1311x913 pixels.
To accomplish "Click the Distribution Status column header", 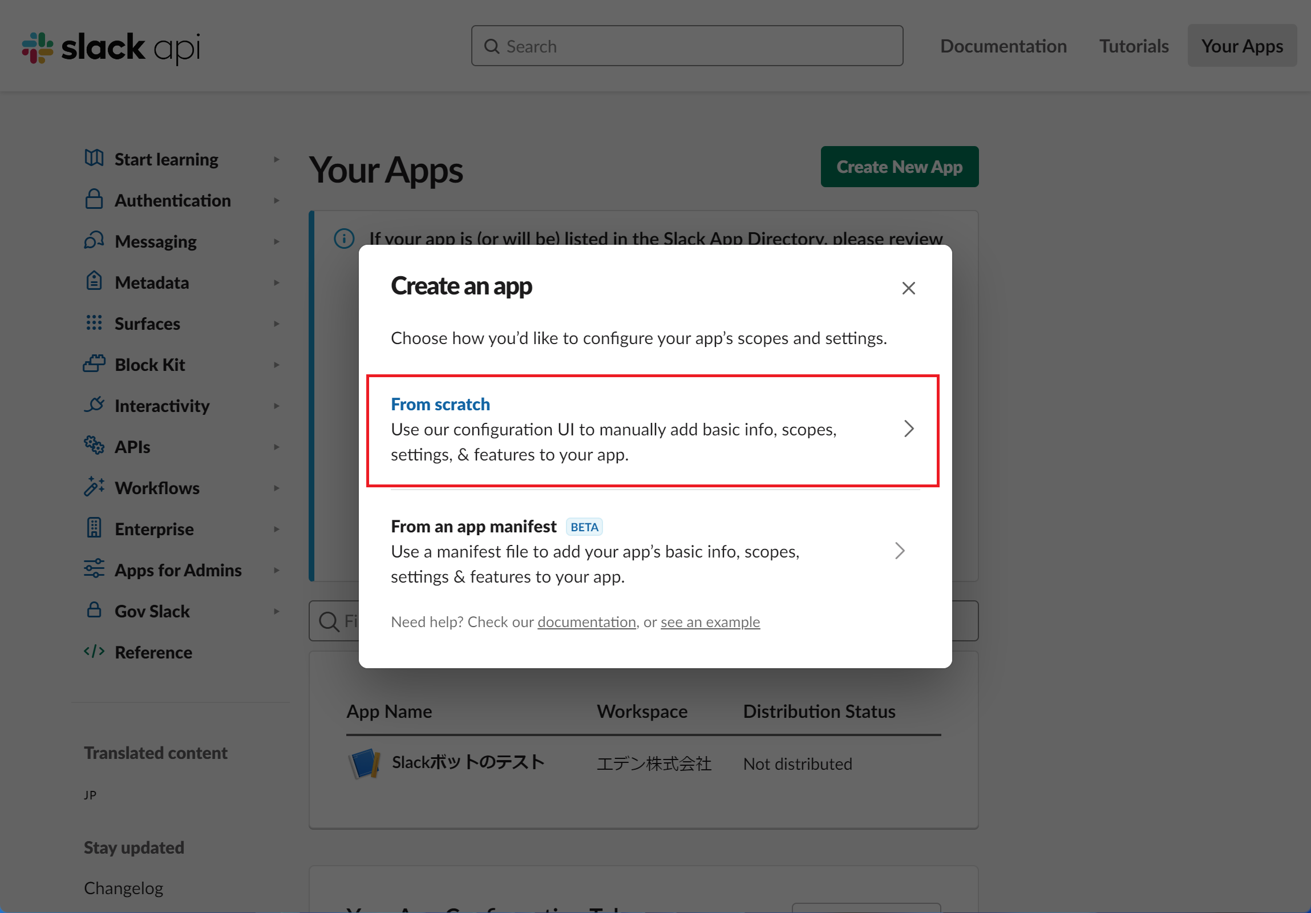I will pyautogui.click(x=819, y=712).
